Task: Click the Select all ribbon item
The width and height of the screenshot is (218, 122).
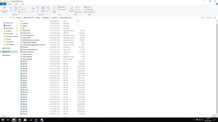Action: 88,7
